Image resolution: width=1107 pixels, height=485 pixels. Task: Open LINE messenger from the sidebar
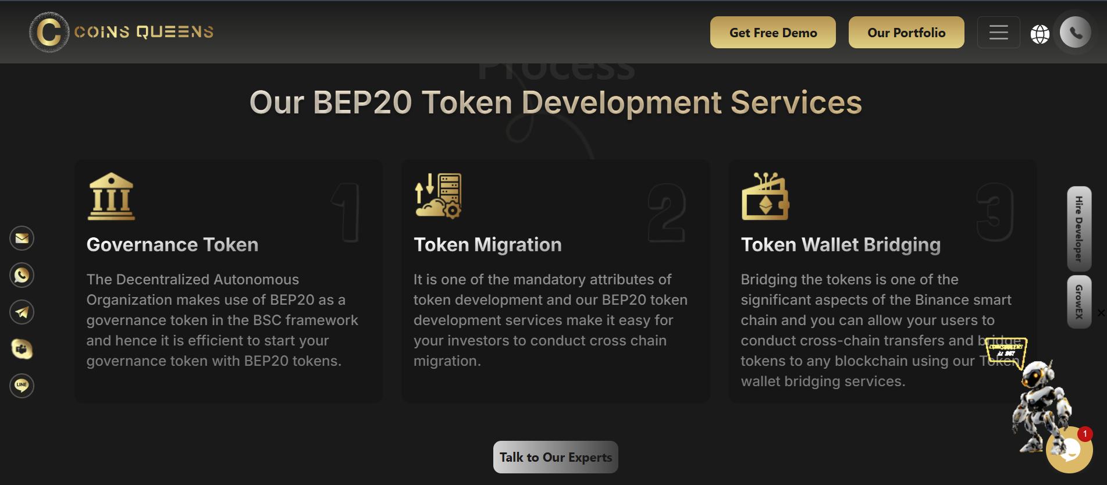click(22, 386)
